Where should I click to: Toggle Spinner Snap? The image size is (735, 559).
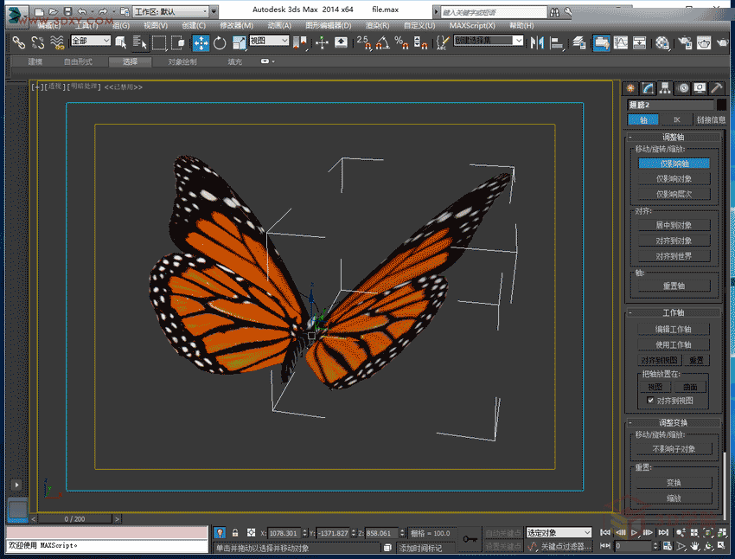tap(420, 42)
